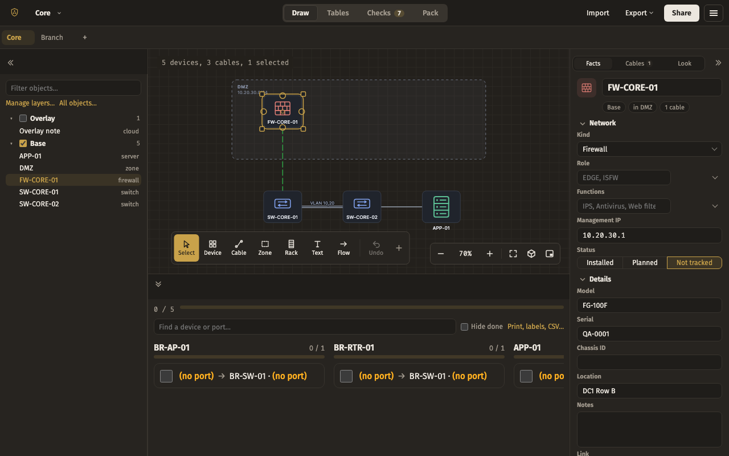Select the Zone tool
The image size is (729, 456).
click(x=265, y=248)
